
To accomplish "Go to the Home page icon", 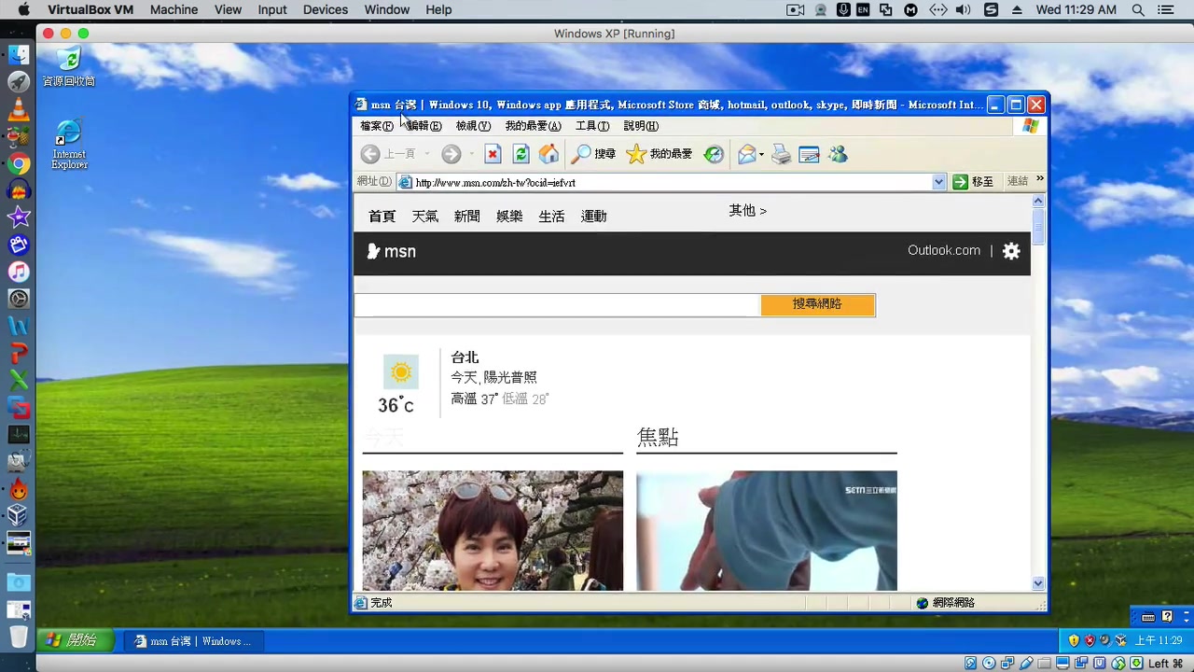I will pos(548,154).
